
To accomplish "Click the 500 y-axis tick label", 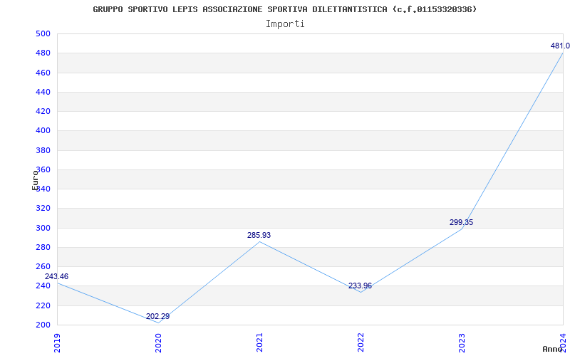I will 43,33.
